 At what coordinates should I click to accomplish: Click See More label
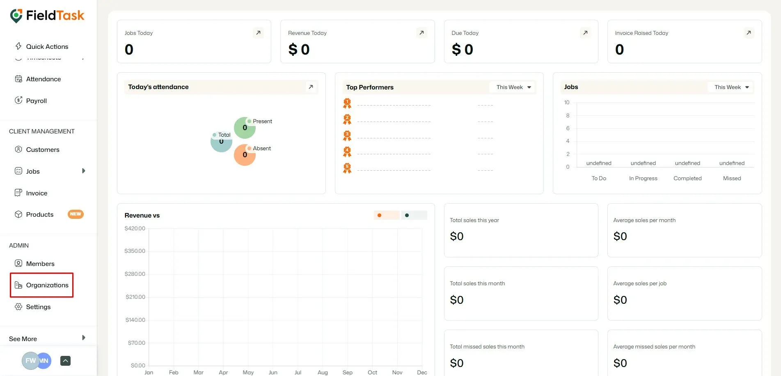(x=23, y=339)
